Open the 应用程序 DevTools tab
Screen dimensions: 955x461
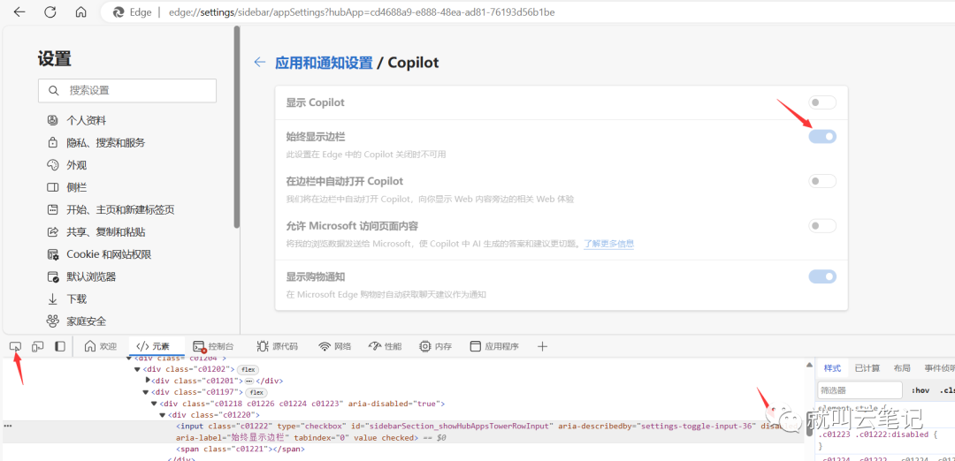point(494,347)
